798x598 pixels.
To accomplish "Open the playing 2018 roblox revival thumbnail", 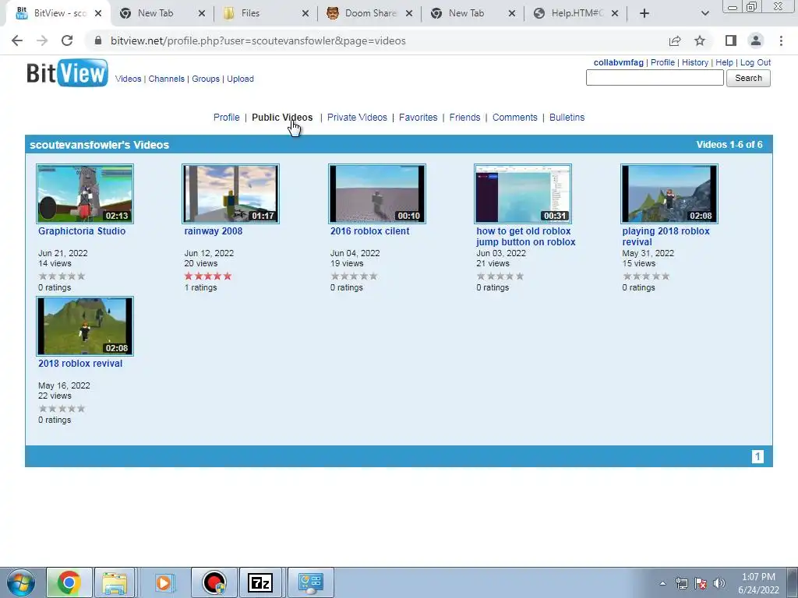I will coord(669,194).
